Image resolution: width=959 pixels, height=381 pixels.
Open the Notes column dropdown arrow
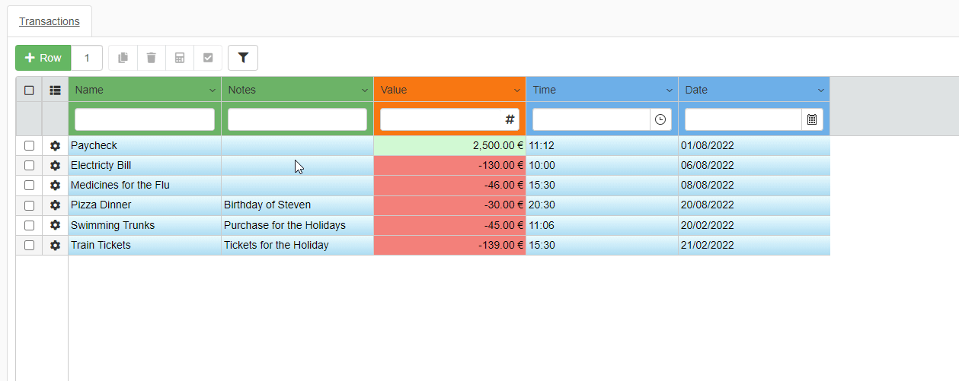point(364,90)
